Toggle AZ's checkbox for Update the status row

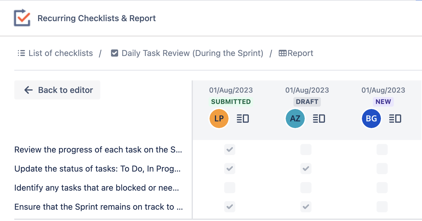306,169
